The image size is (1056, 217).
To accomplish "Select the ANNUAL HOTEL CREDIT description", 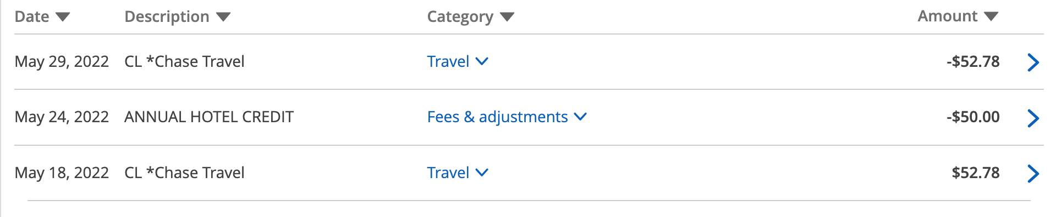I will click(x=209, y=117).
